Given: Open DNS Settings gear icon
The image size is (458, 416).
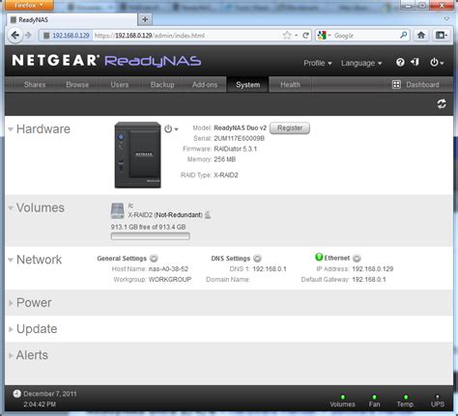Looking at the screenshot, I should click(257, 258).
